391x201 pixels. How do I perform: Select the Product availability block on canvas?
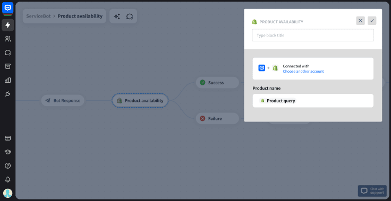(x=140, y=101)
